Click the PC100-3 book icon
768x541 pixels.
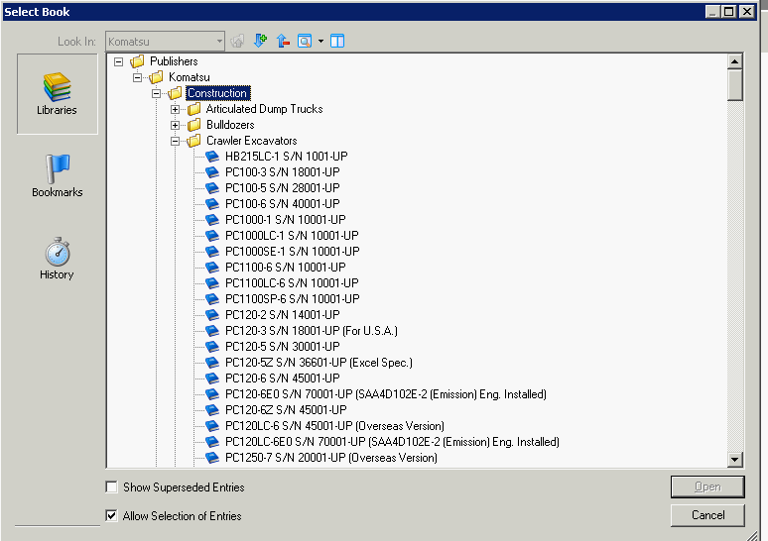click(x=212, y=172)
